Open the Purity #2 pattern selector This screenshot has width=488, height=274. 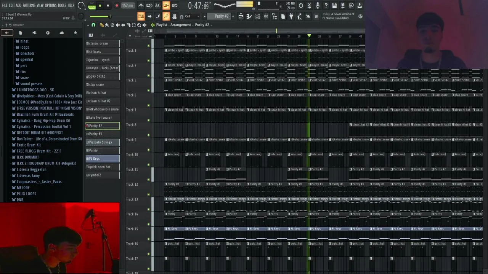pyautogui.click(x=219, y=16)
